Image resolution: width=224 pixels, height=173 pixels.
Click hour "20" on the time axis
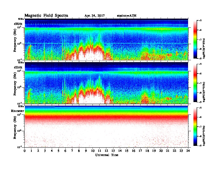(x=161, y=151)
